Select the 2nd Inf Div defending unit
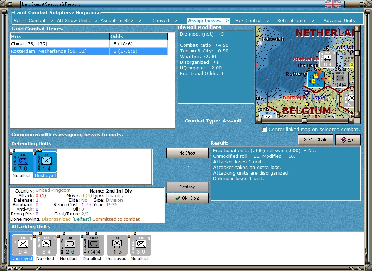This screenshot has width=372, height=271. (x=46, y=162)
